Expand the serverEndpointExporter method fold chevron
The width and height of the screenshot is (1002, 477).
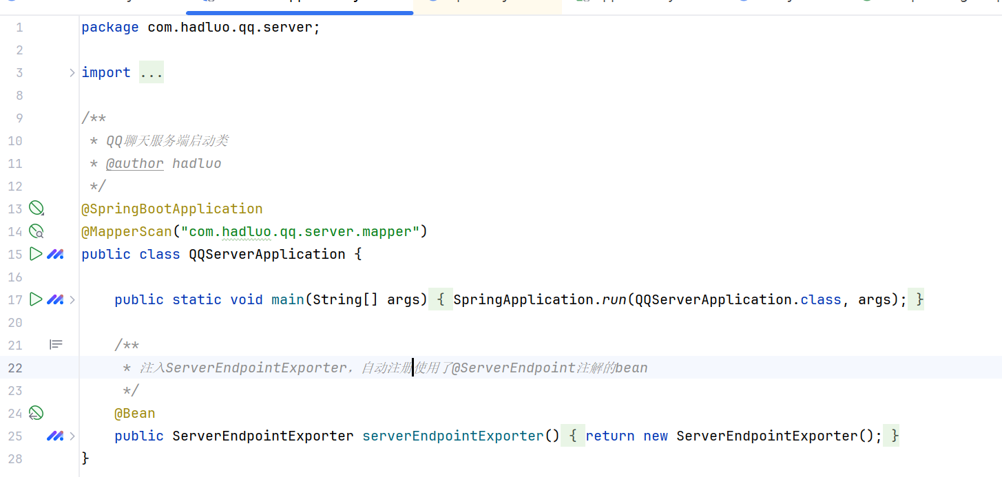72,436
